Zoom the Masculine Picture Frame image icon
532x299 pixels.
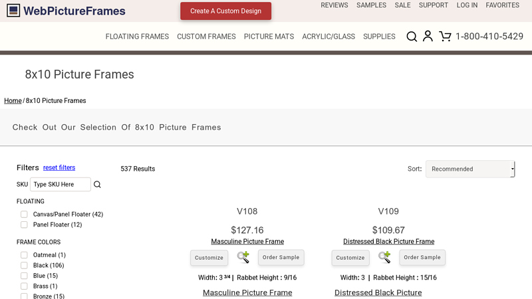pyautogui.click(x=243, y=257)
